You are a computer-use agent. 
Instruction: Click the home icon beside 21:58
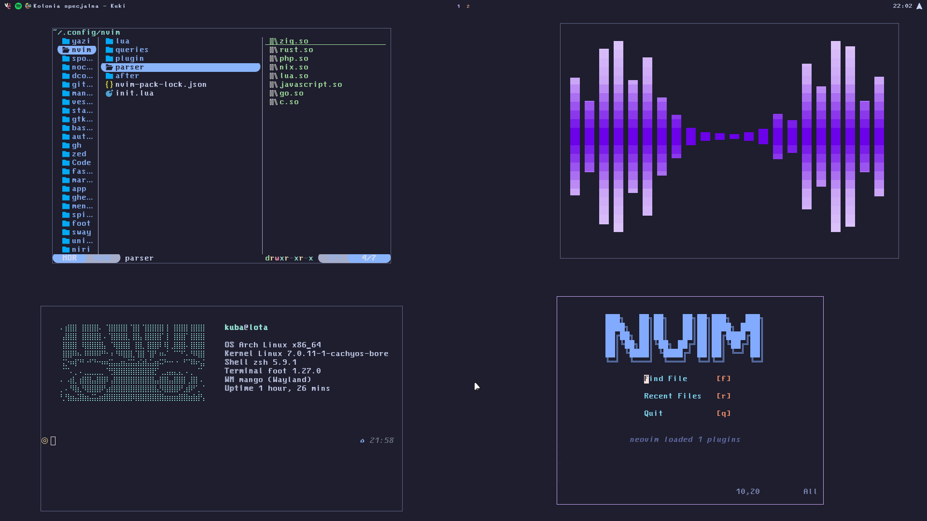(x=362, y=440)
